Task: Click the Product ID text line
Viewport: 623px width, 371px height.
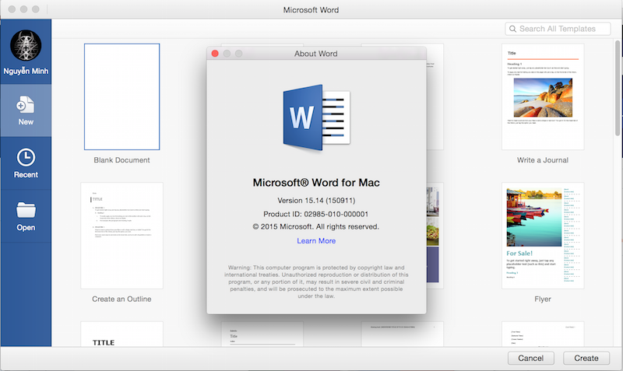Action: [x=316, y=214]
